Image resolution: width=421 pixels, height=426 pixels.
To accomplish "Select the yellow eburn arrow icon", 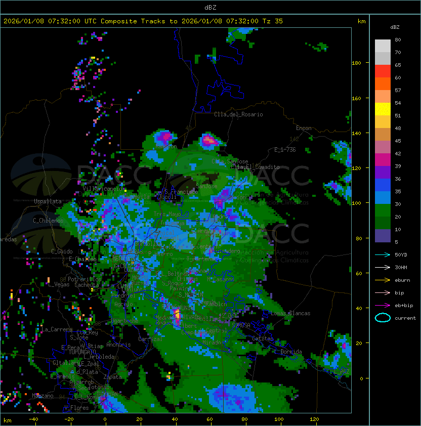I will tap(383, 280).
